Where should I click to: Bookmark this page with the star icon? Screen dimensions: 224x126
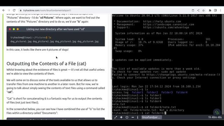(x=203, y=10)
